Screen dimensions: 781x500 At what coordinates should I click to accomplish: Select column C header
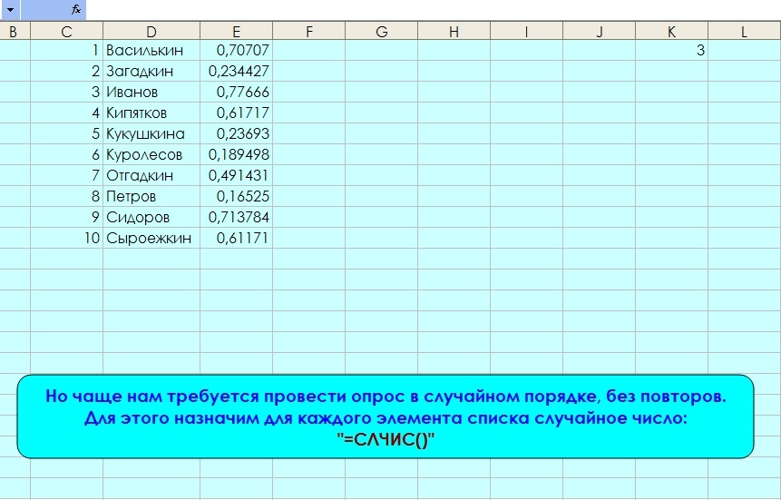coord(67,32)
